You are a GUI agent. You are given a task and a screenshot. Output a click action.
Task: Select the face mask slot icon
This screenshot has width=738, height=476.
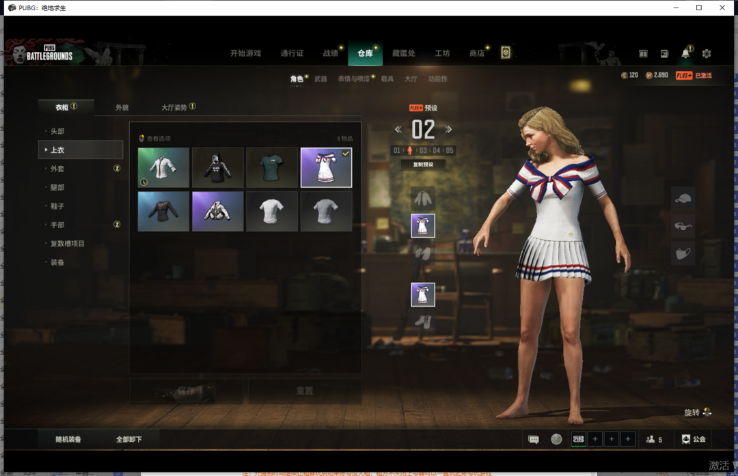(683, 253)
